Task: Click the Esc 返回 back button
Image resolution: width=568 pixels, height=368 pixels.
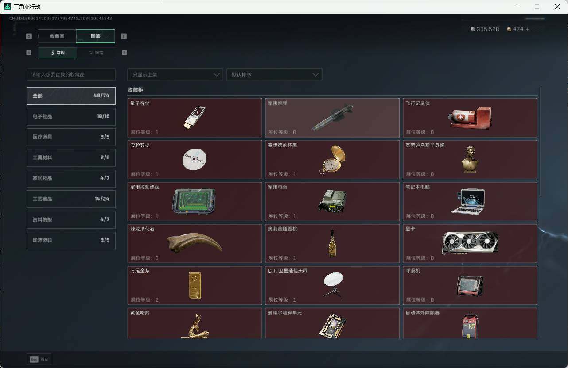Action: point(39,360)
